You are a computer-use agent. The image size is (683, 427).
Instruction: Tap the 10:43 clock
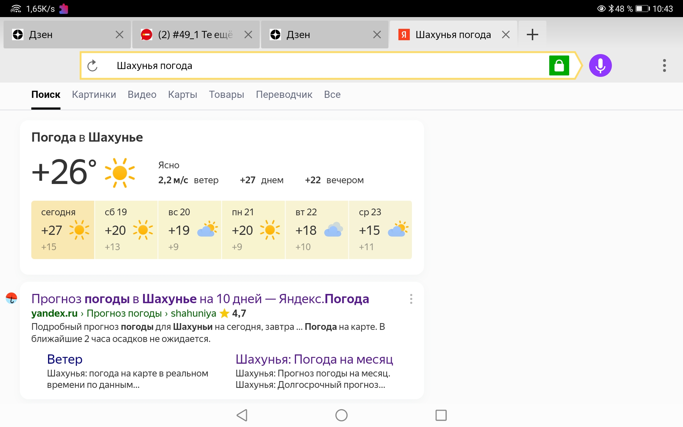(x=663, y=9)
